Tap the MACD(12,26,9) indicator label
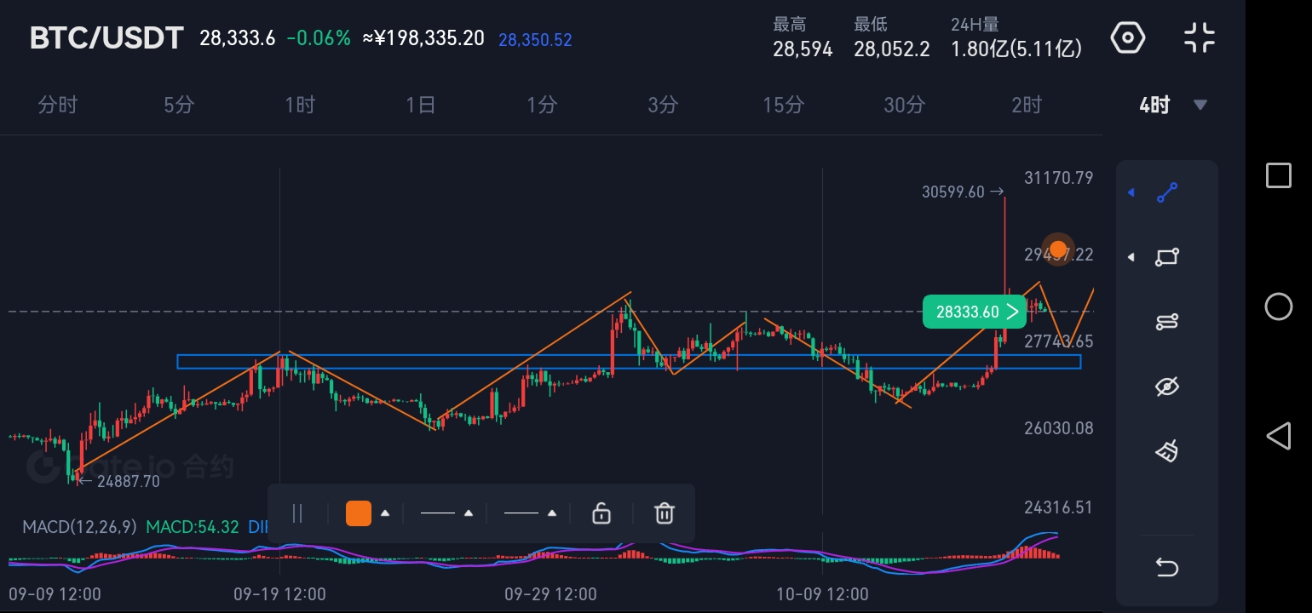Viewport: 1312px width, 613px height. (x=79, y=527)
